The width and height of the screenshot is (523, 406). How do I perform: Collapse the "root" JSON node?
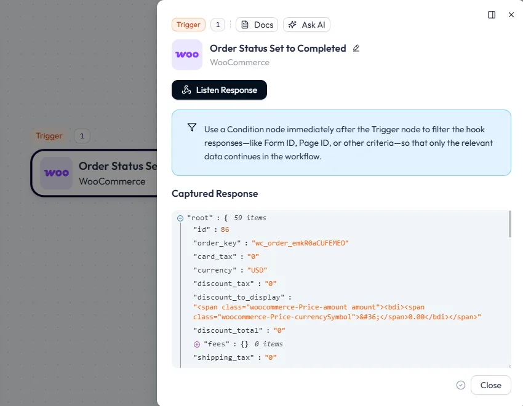[x=180, y=218]
